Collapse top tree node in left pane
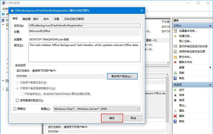 point(3,25)
